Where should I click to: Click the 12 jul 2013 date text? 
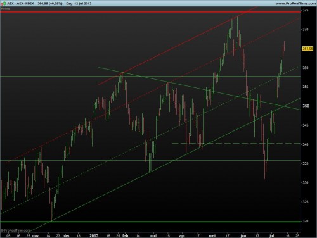pos(83,3)
